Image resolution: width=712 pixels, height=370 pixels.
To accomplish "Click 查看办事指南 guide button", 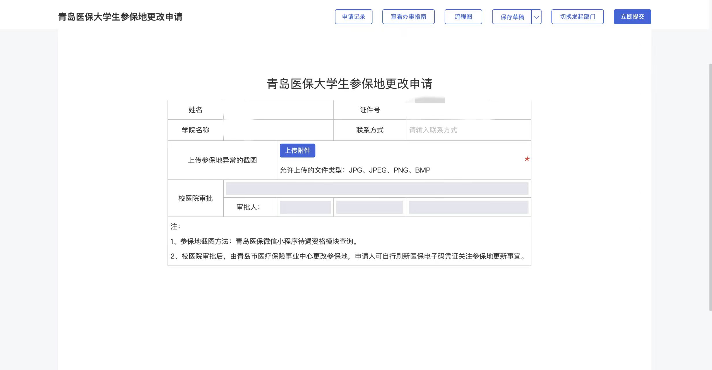I will tap(408, 17).
